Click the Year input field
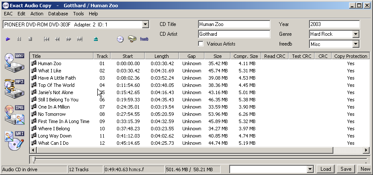 pyautogui.click(x=335, y=24)
